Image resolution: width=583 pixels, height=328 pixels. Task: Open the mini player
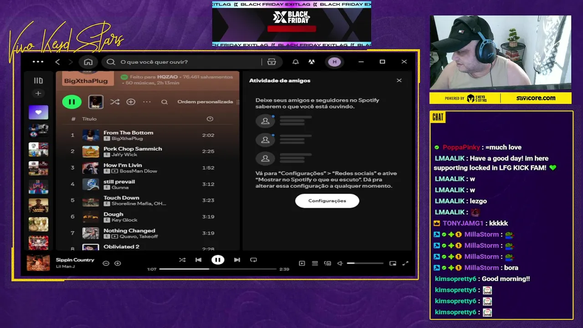coord(393,263)
